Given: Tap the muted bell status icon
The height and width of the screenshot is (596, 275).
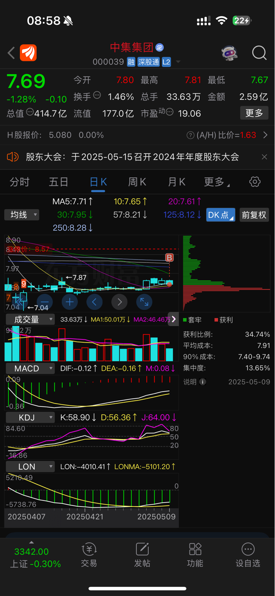Looking at the screenshot, I should click(68, 21).
